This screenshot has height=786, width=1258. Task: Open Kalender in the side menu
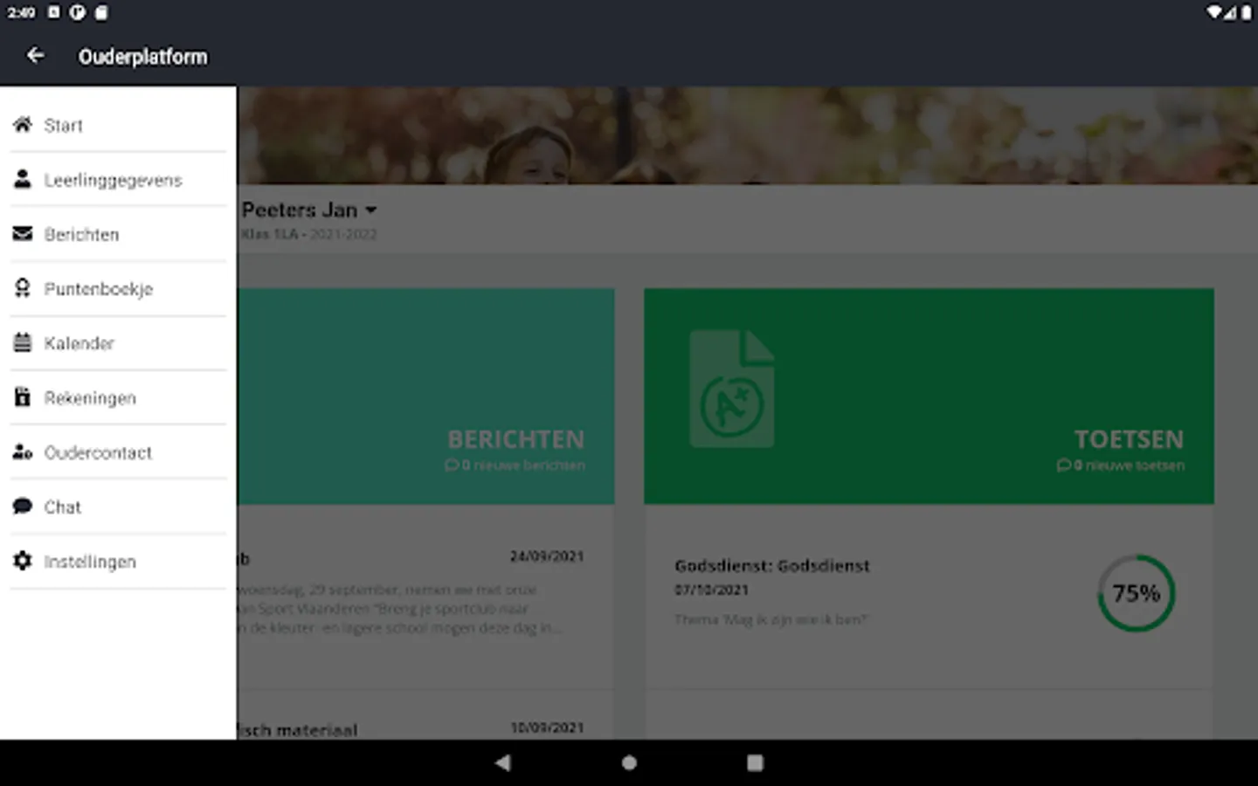118,342
